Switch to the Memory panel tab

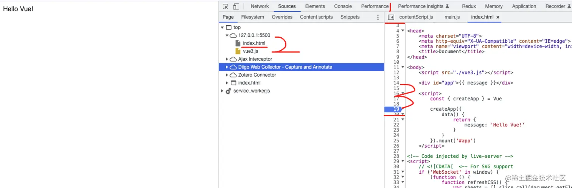pos(494,6)
